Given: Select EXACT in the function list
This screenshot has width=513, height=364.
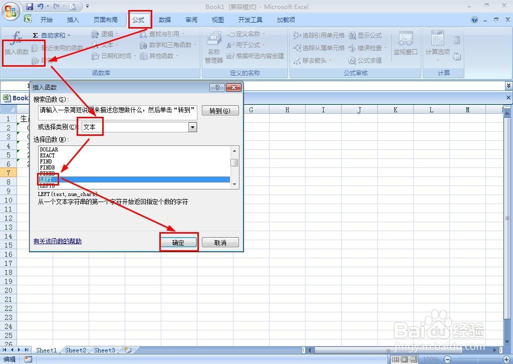Looking at the screenshot, I should (x=134, y=155).
